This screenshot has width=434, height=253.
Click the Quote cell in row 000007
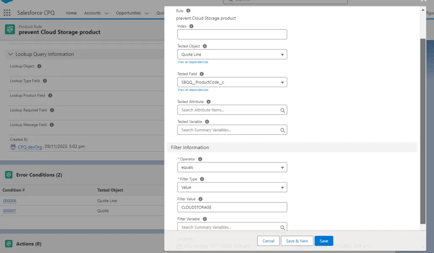103,211
